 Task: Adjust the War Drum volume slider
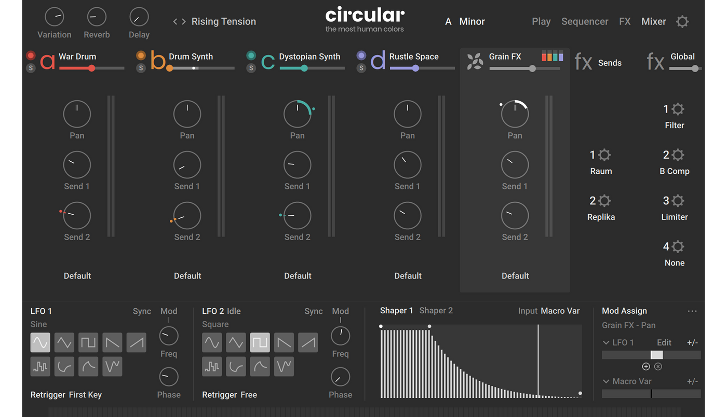[92, 68]
